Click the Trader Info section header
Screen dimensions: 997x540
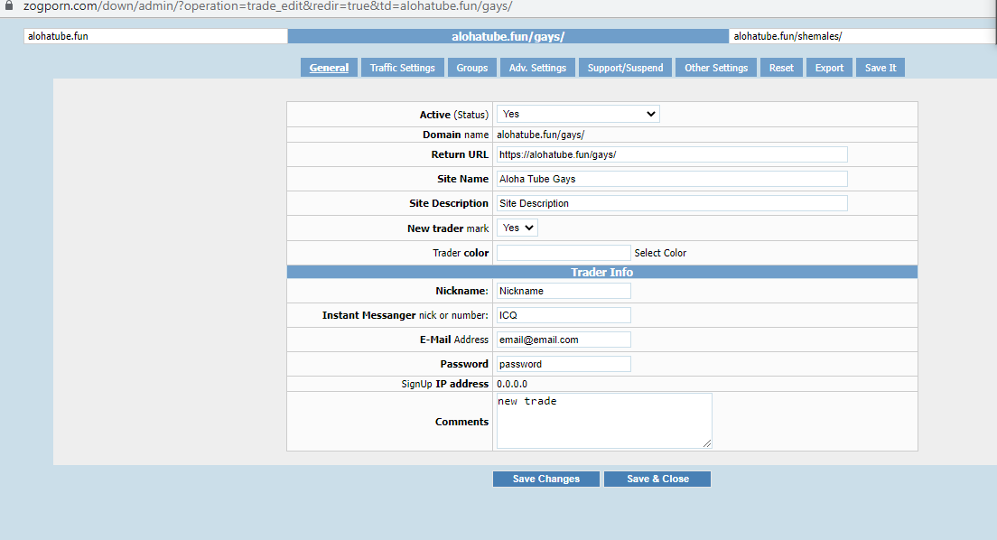602,272
